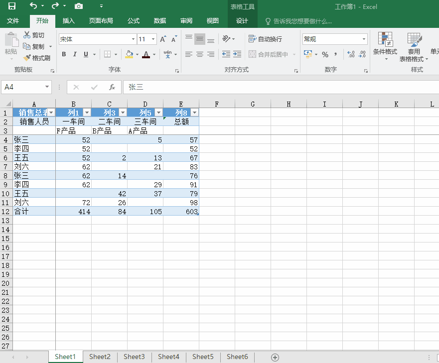The image size is (439, 363).
Task: Click the Format Painter (格式刷) icon
Action: coord(27,58)
